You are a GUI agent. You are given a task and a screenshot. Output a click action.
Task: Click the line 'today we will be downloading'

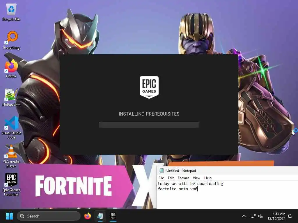tap(190, 184)
